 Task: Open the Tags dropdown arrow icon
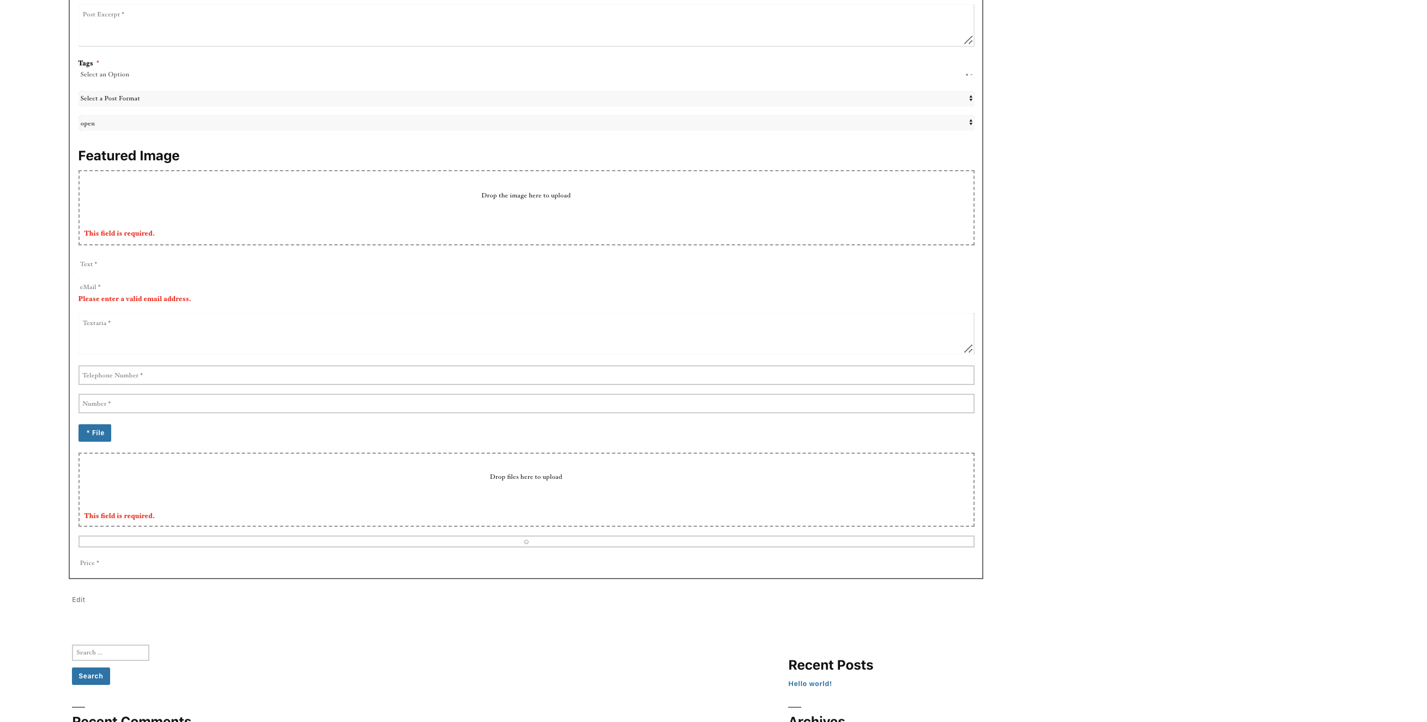tap(971, 74)
